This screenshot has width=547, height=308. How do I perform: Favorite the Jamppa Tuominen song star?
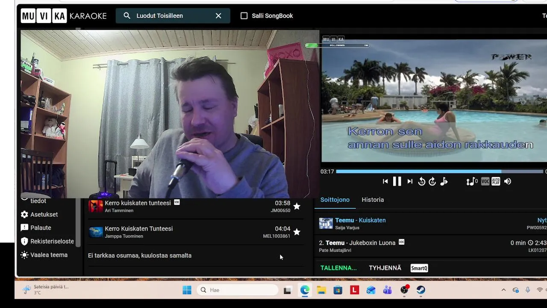click(297, 232)
